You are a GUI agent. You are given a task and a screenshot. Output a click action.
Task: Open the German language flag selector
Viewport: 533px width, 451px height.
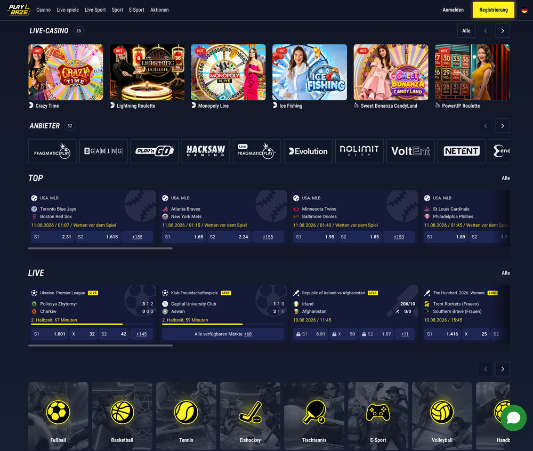click(524, 10)
